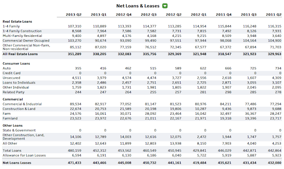Screen dimensions: 284x169
Task: Select the 2011 Q2 column header
Action: point(273,15)
